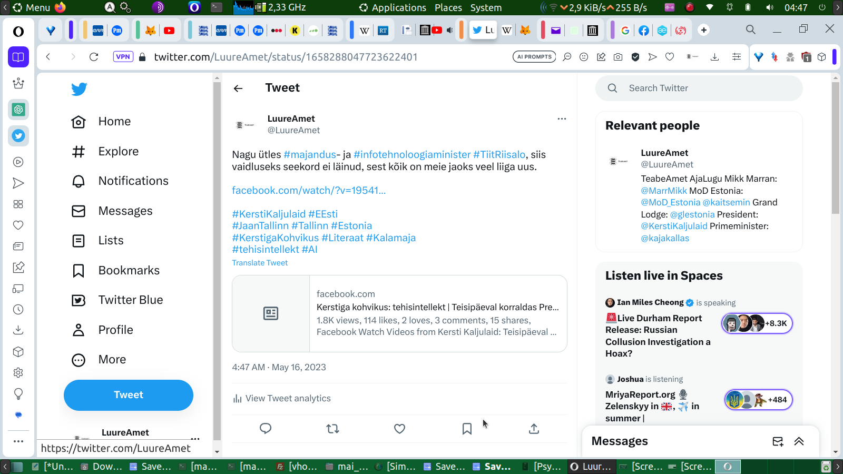The image size is (843, 474).
Task: Open Bookmarks in Twitter navigation
Action: click(115, 271)
